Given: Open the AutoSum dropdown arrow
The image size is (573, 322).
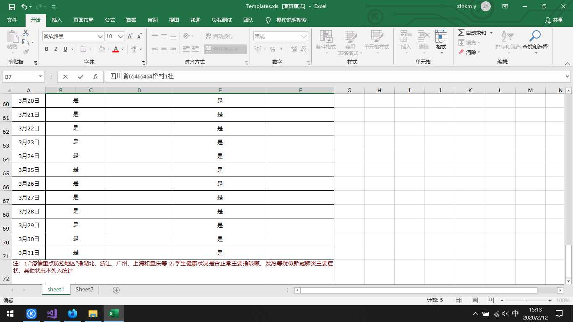Looking at the screenshot, I should click(491, 33).
